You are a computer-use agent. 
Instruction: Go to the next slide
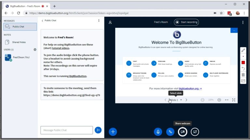coord(186,100)
